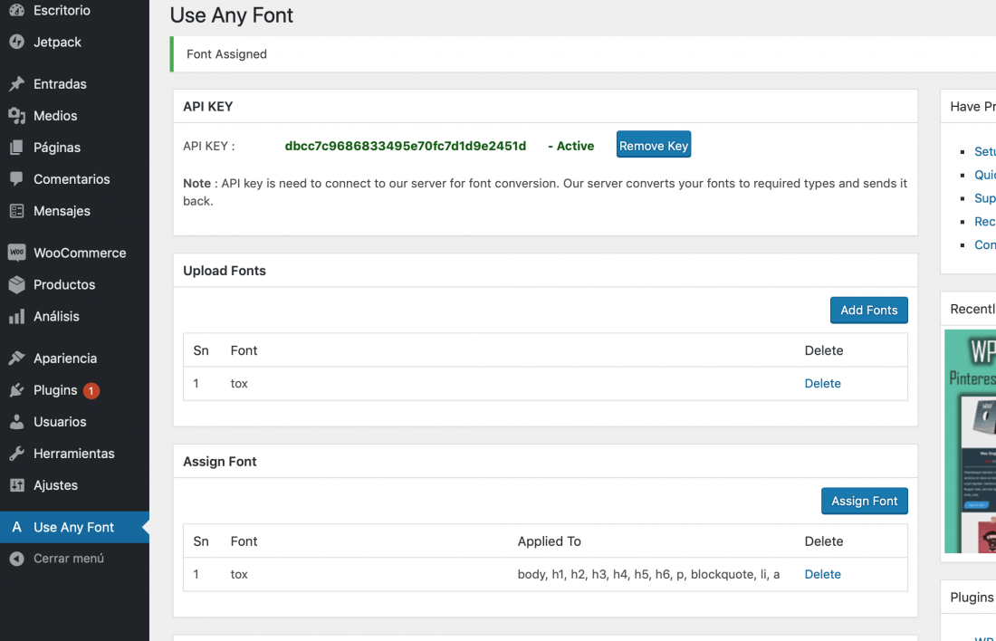Open Herramientas in the sidebar
This screenshot has height=641, width=996.
click(x=74, y=454)
